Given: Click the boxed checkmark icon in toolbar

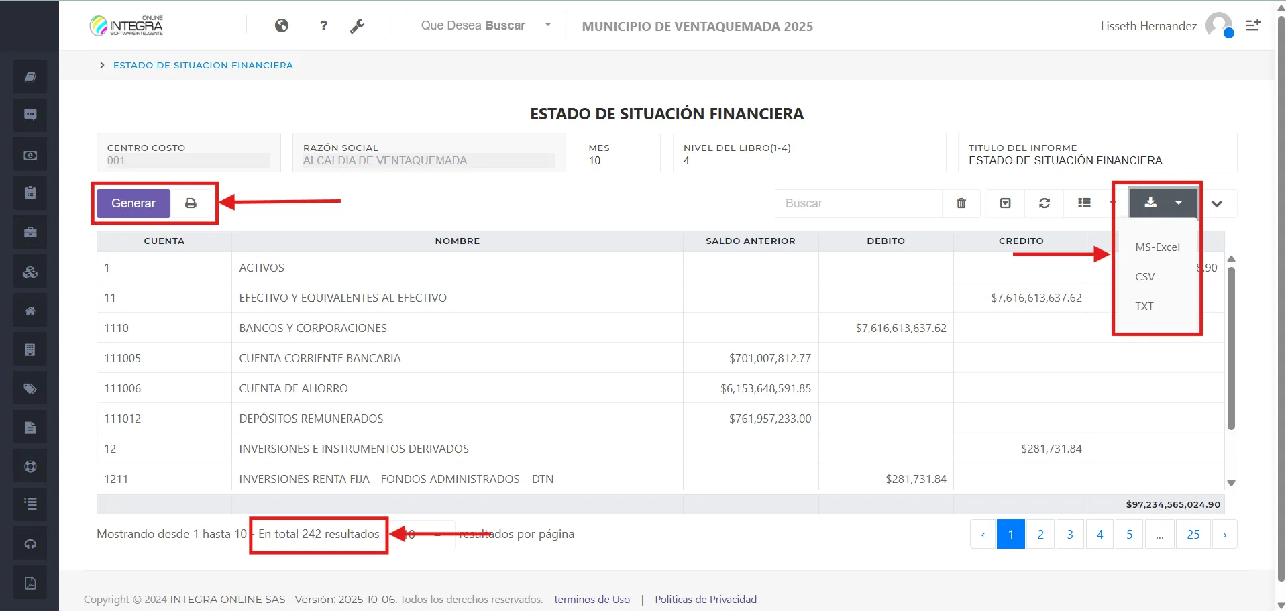Looking at the screenshot, I should point(1004,203).
